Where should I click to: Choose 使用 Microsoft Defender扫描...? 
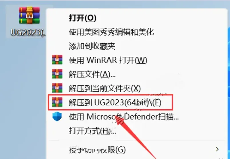124,117
